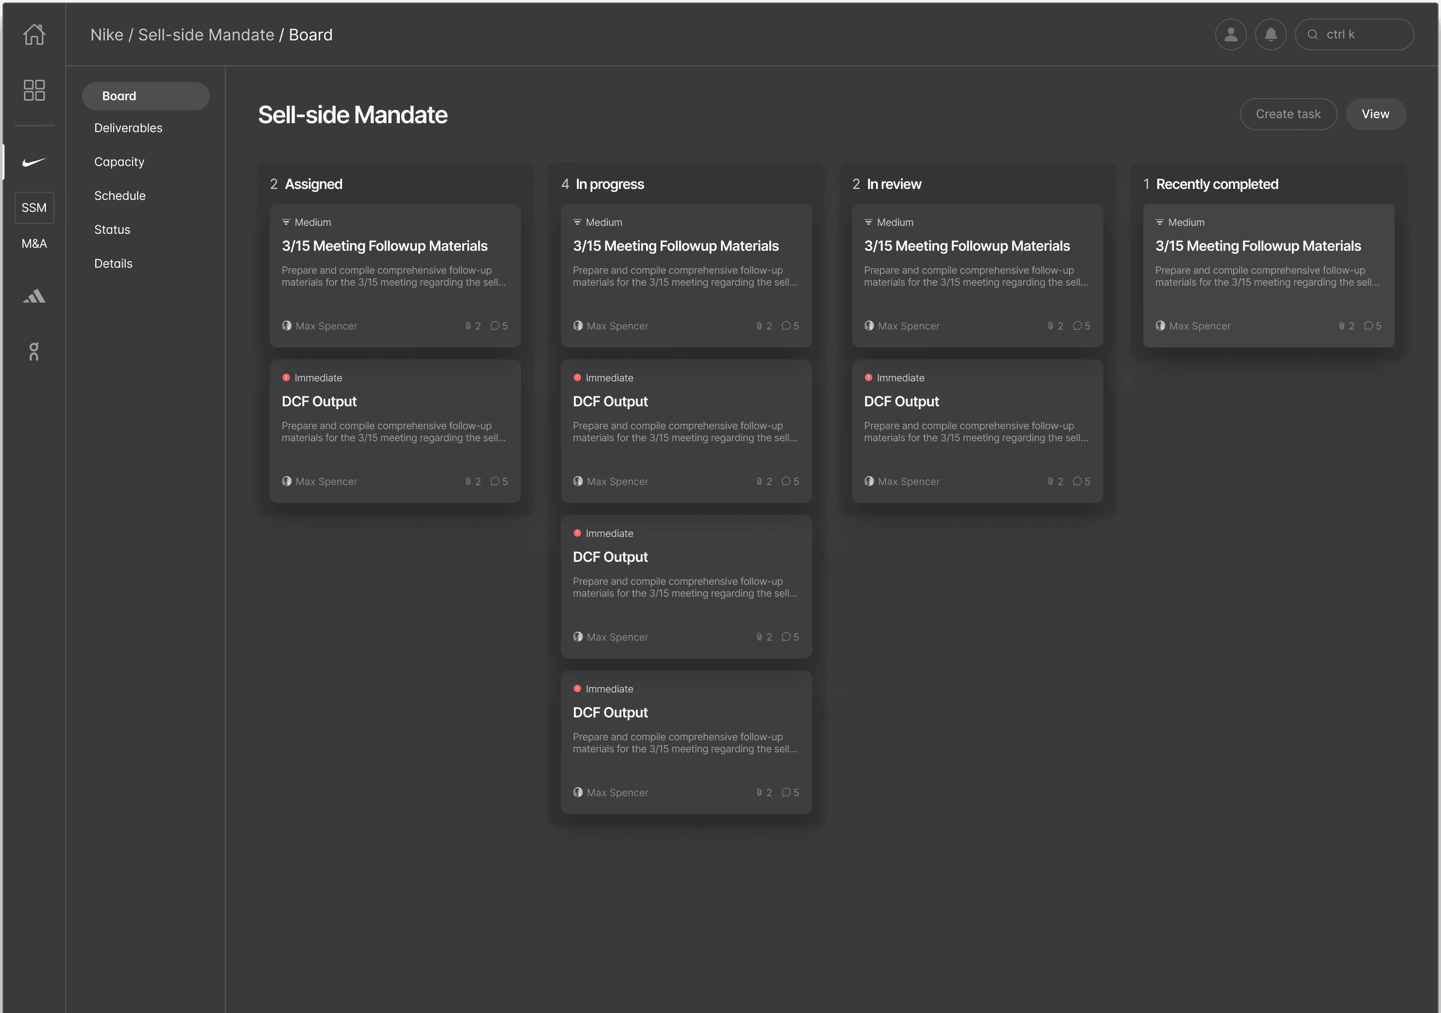The width and height of the screenshot is (1441, 1013).
Task: Open the dashboard grid icon
Action: pos(34,90)
